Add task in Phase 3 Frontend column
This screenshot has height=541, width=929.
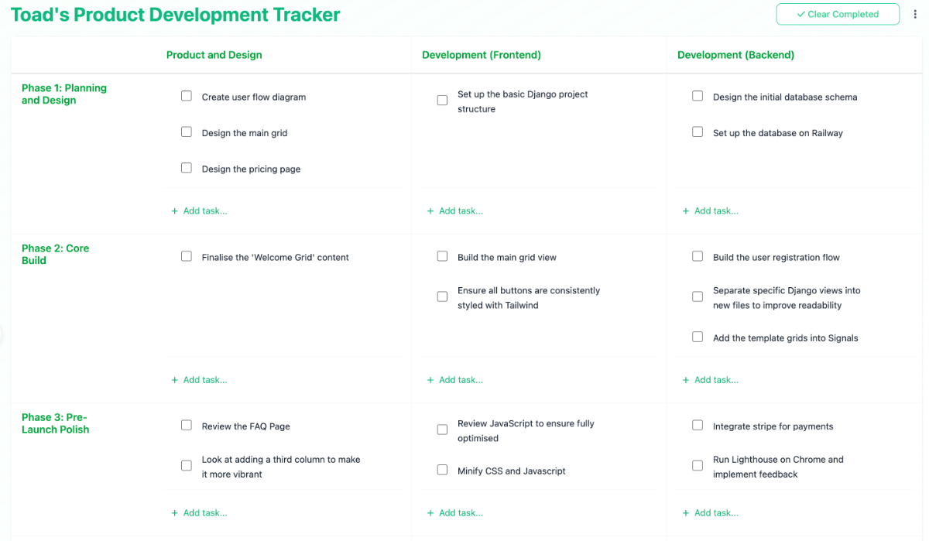pyautogui.click(x=455, y=512)
